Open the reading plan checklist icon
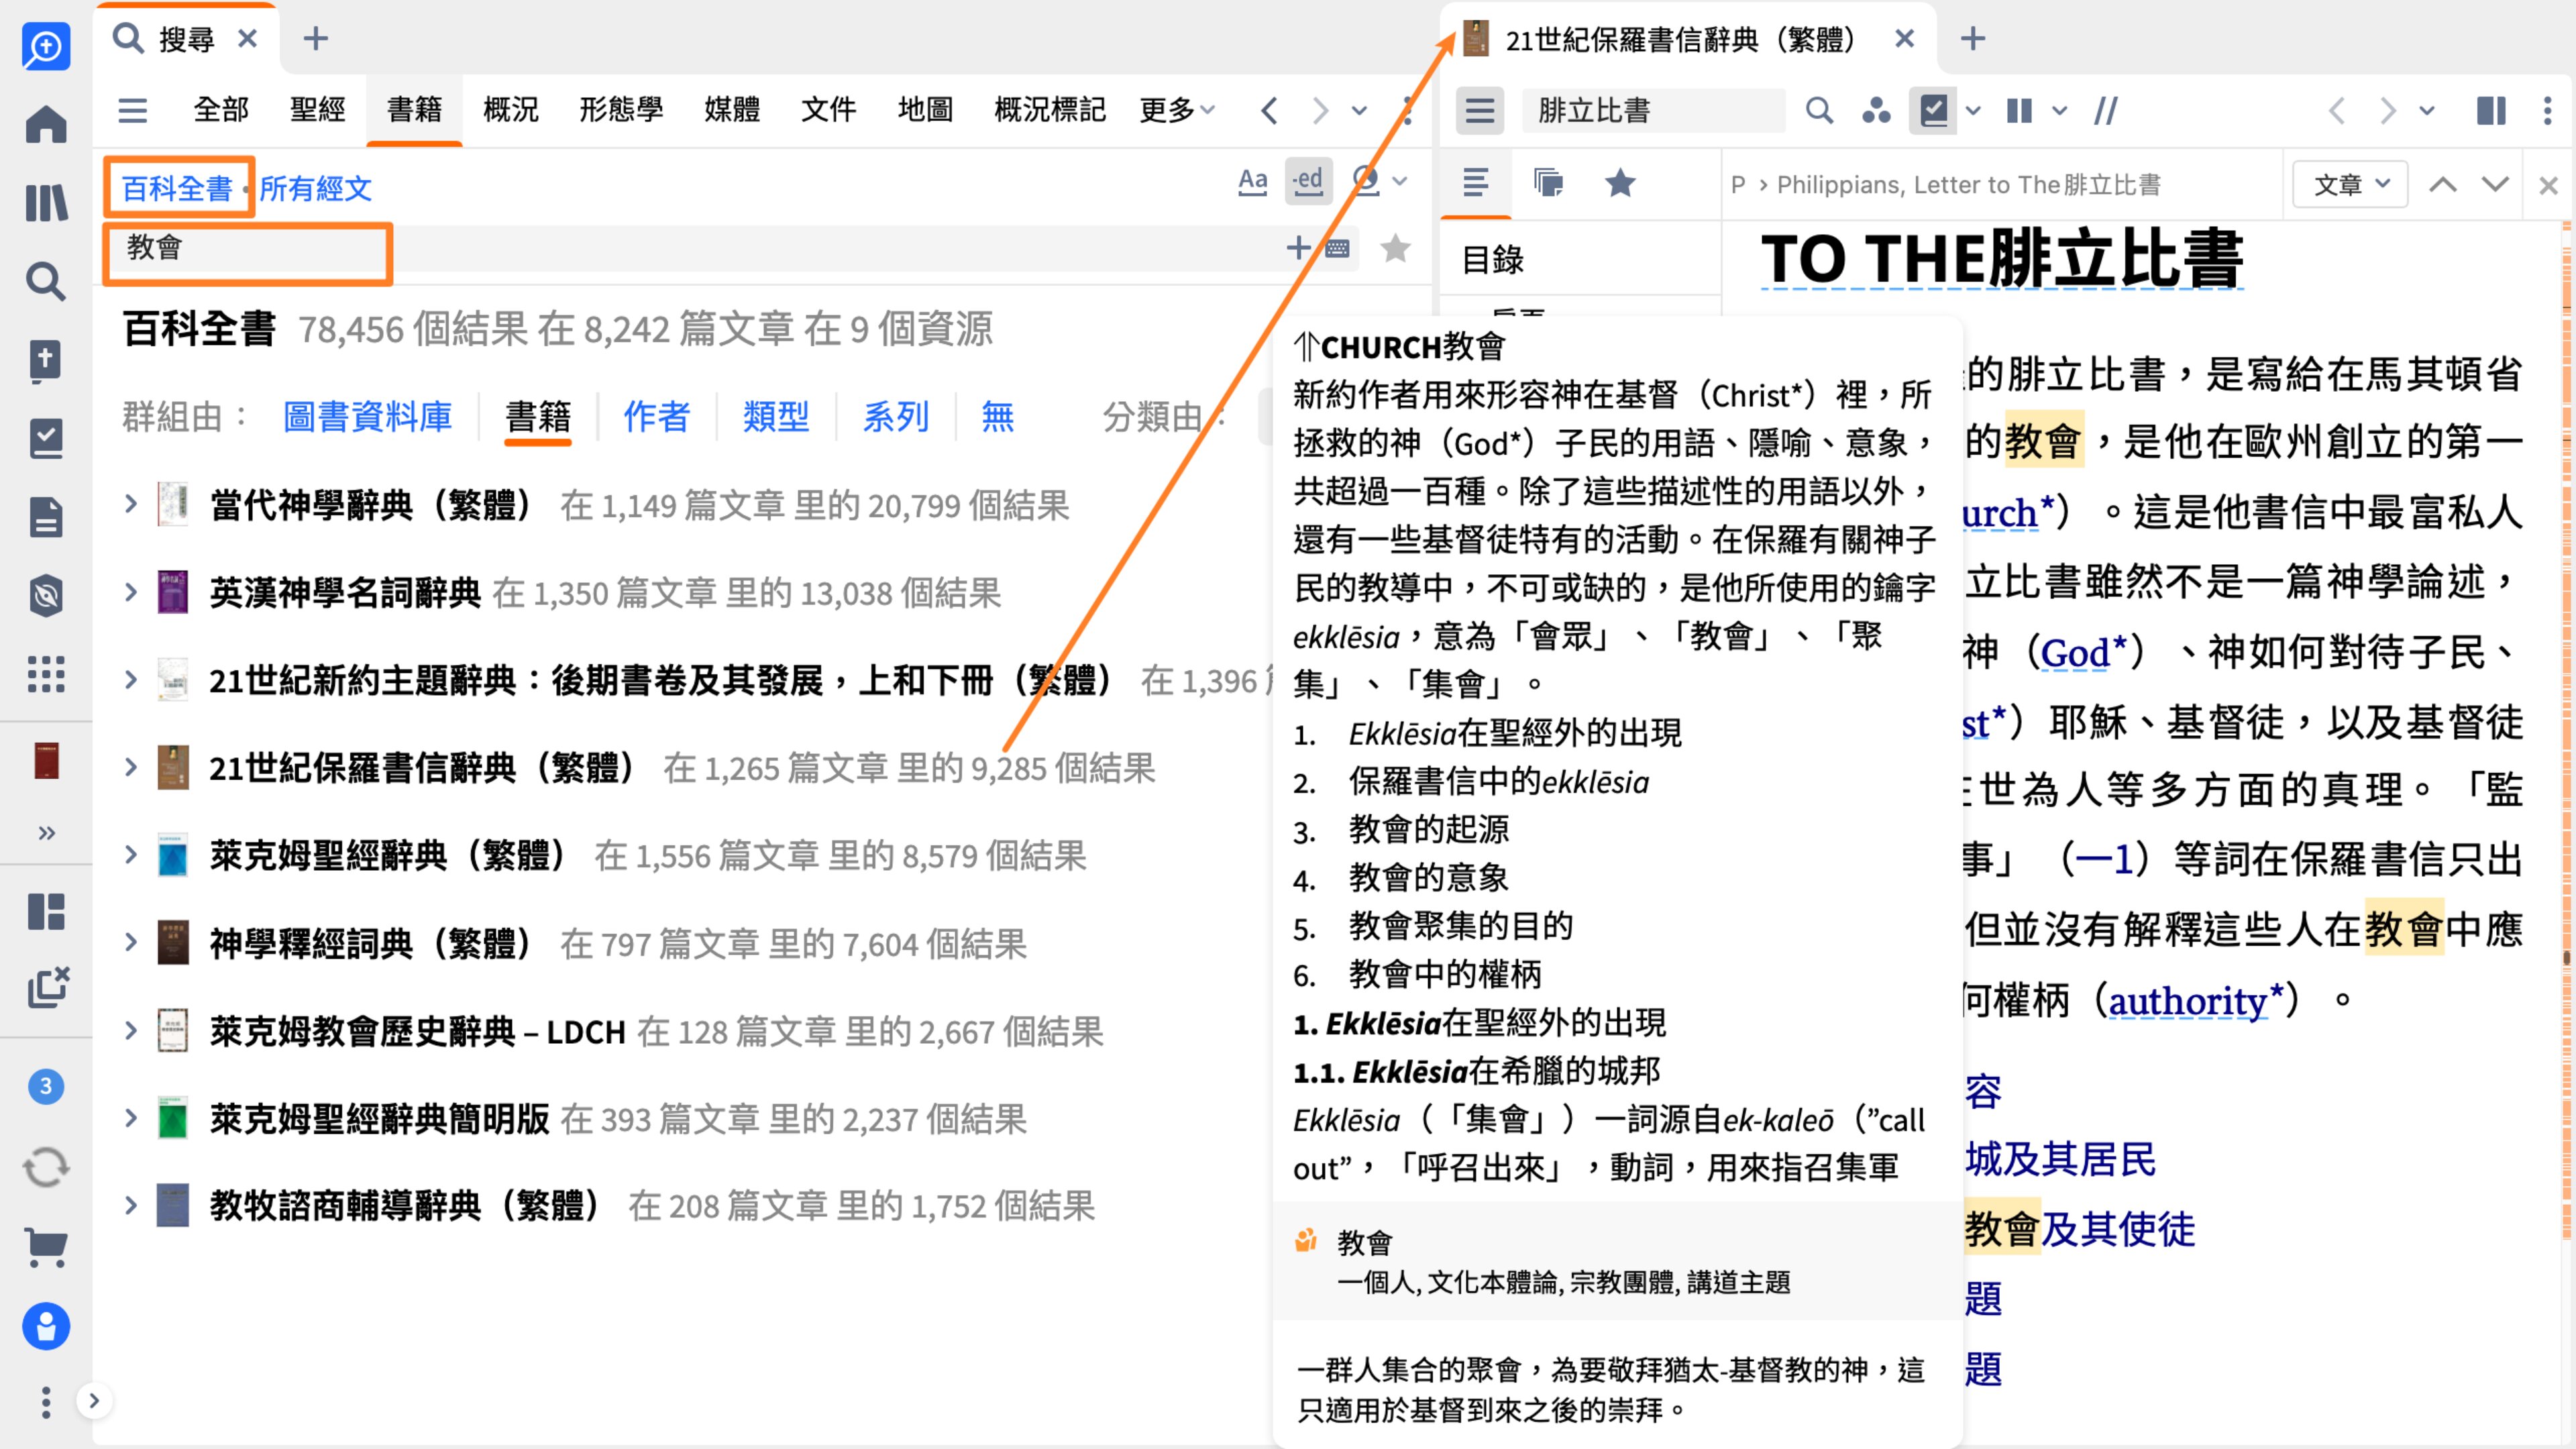The image size is (2576, 1449). click(x=46, y=438)
